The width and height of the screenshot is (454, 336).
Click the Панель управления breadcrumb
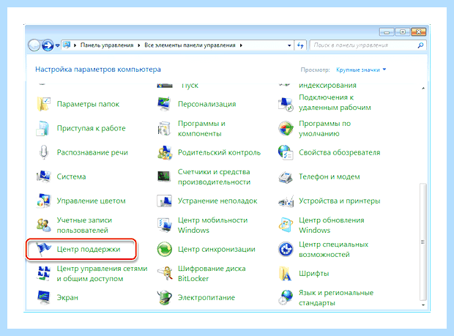(x=107, y=45)
